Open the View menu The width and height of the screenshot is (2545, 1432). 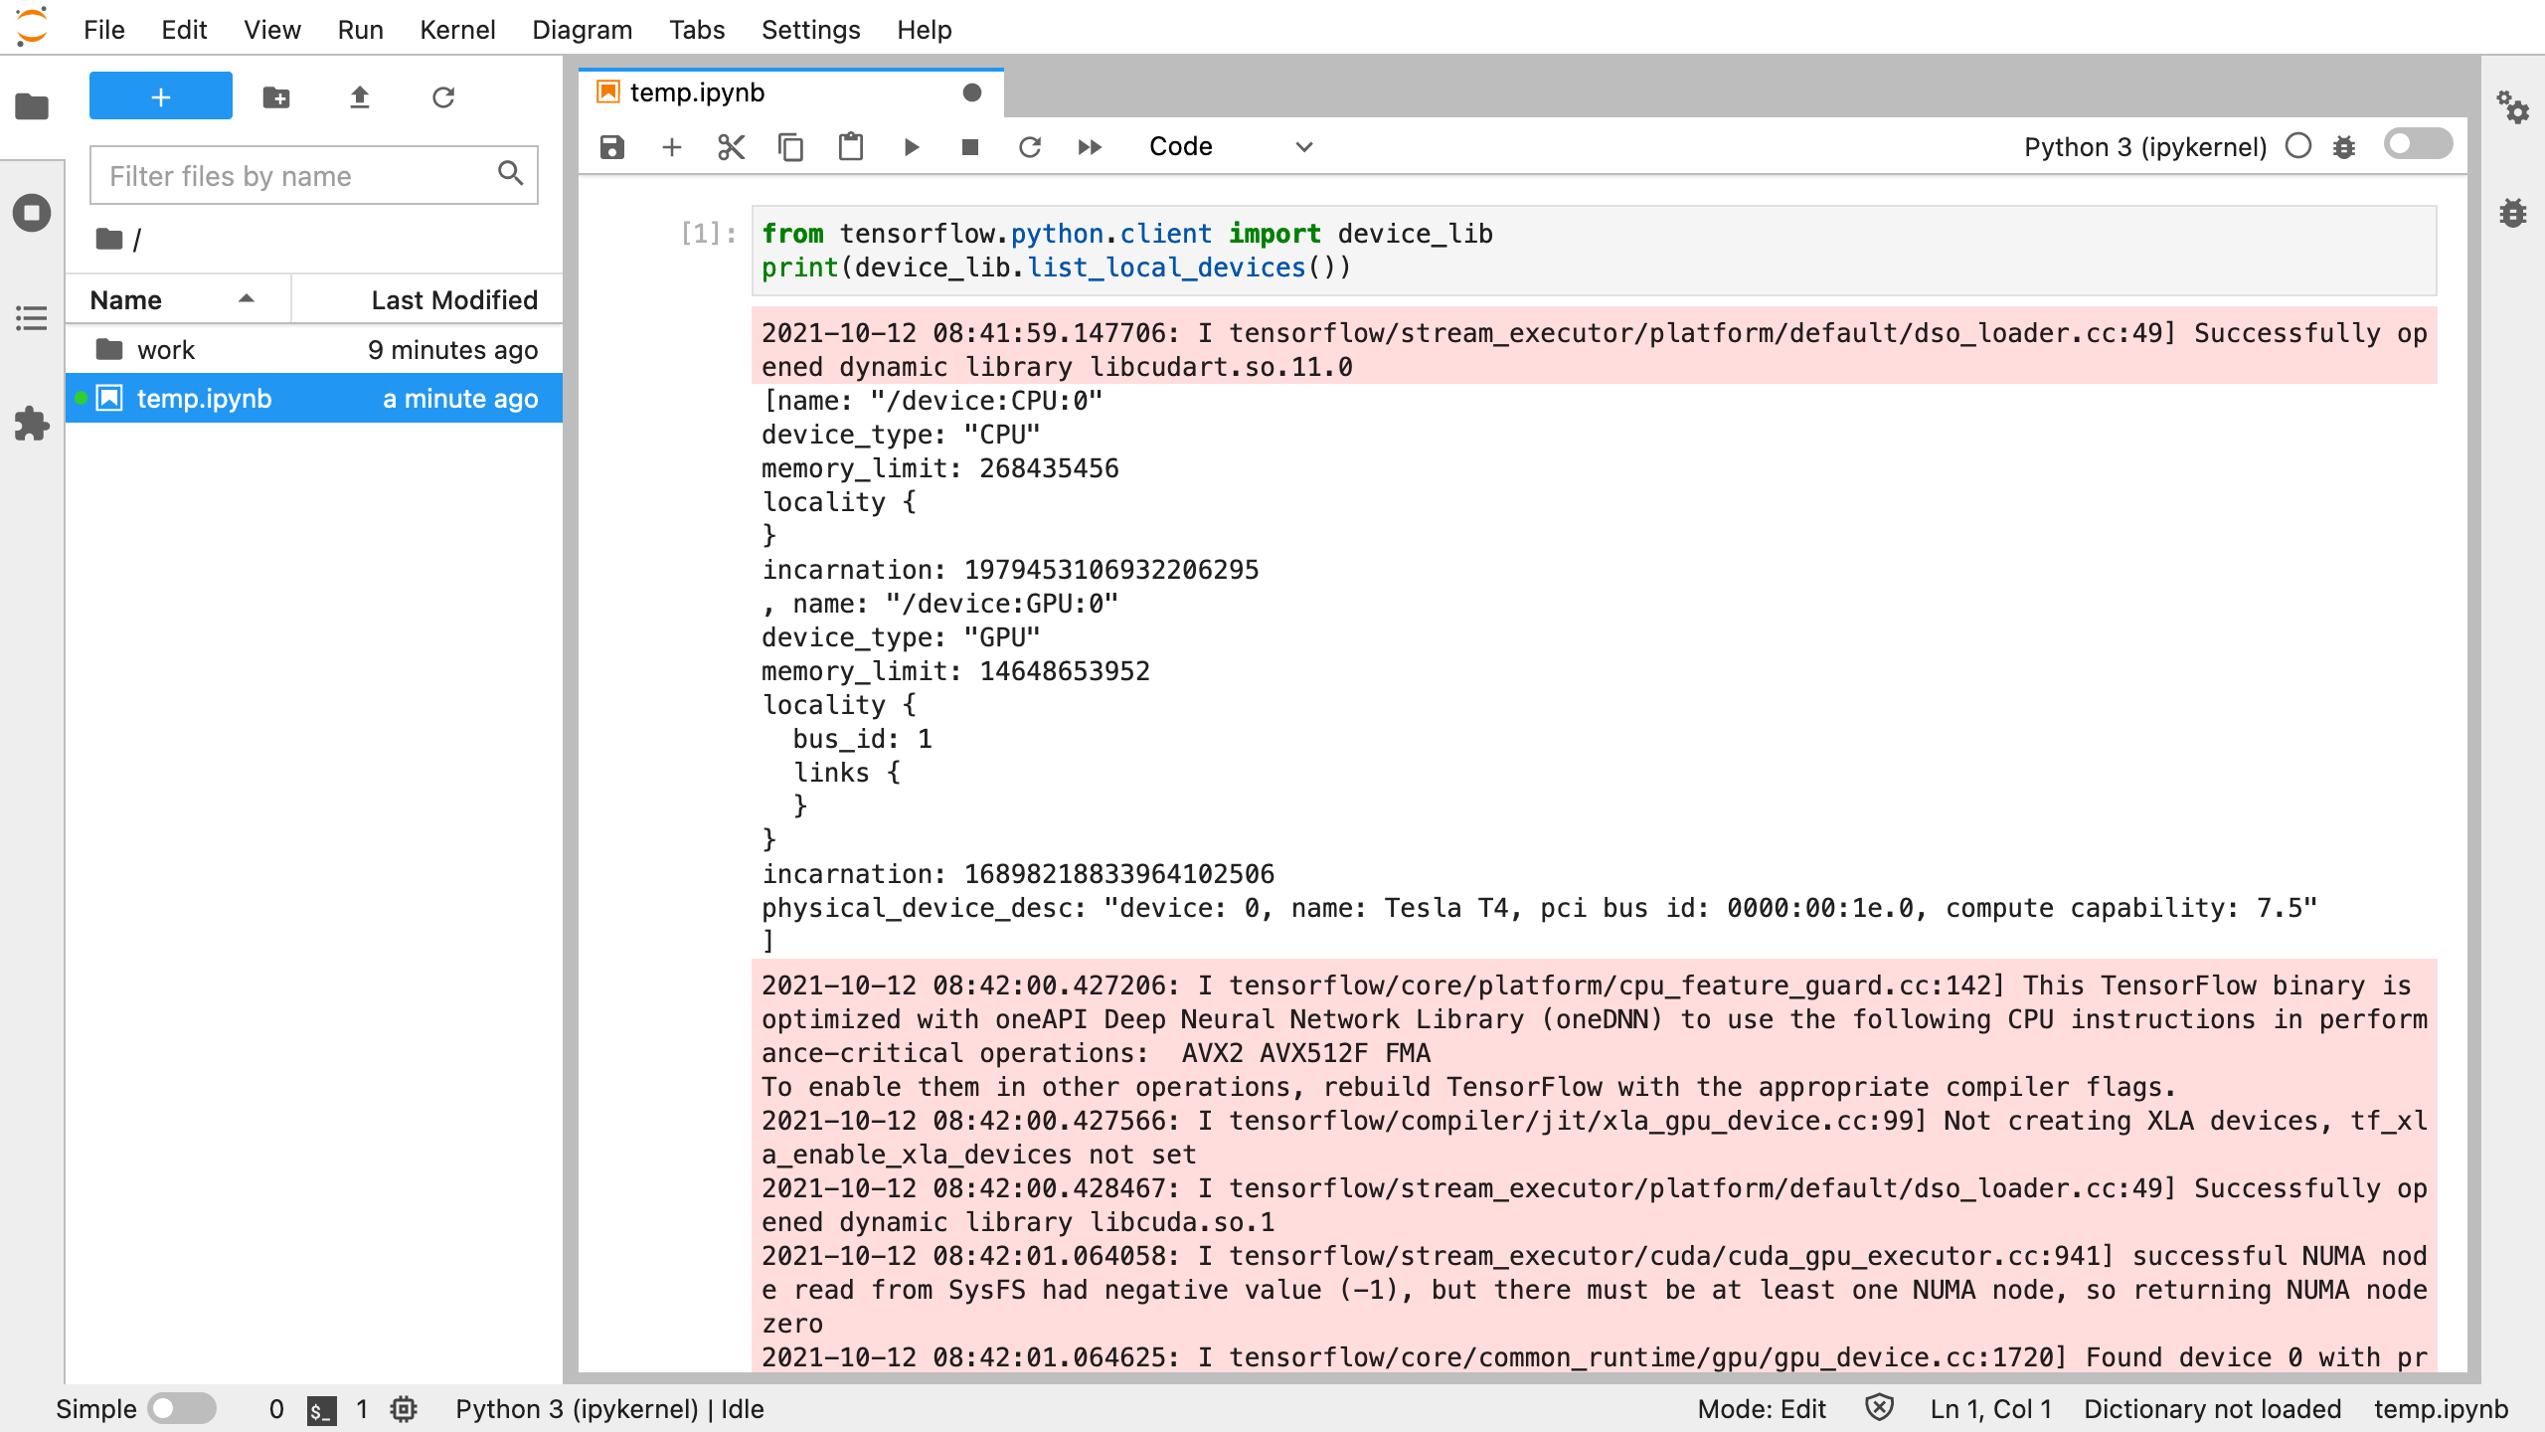(x=272, y=29)
